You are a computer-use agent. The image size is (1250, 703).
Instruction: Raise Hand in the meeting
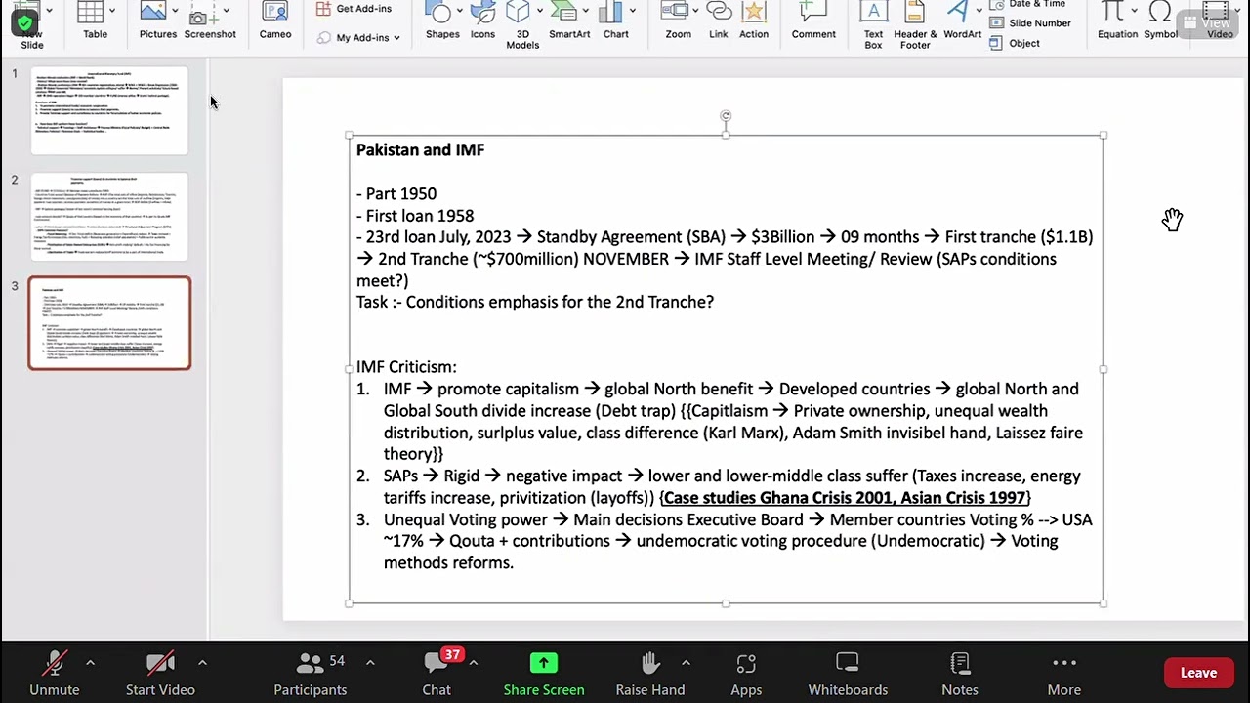650,674
